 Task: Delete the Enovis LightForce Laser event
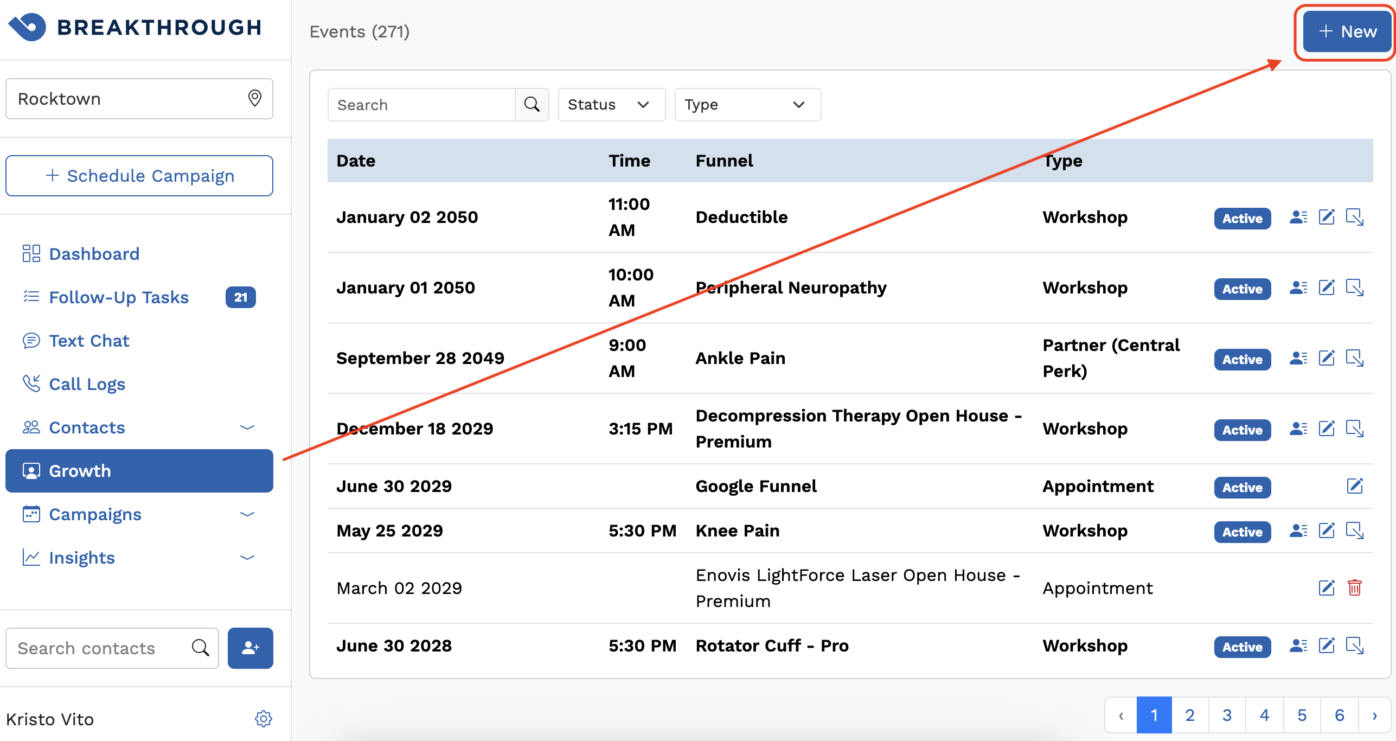tap(1354, 587)
